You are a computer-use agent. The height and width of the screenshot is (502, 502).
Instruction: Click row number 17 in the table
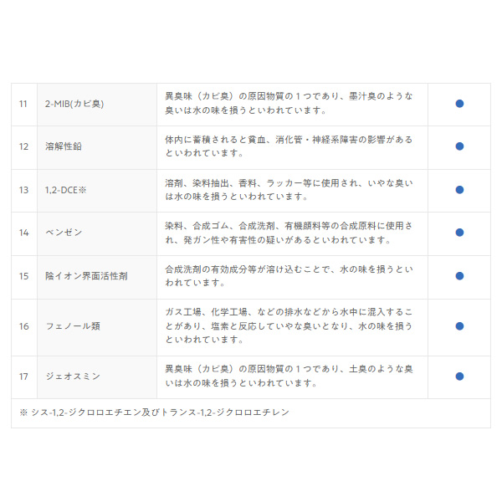click(23, 376)
